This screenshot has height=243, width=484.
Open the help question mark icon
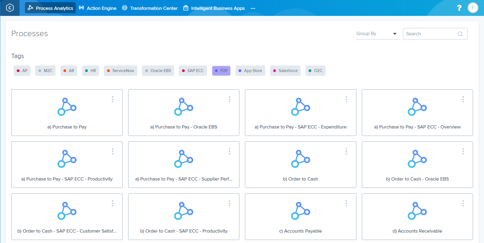coord(459,8)
